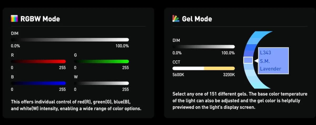The width and height of the screenshot is (316, 125).
Task: Select the RGBW Mode heading
Action: [x=40, y=19]
